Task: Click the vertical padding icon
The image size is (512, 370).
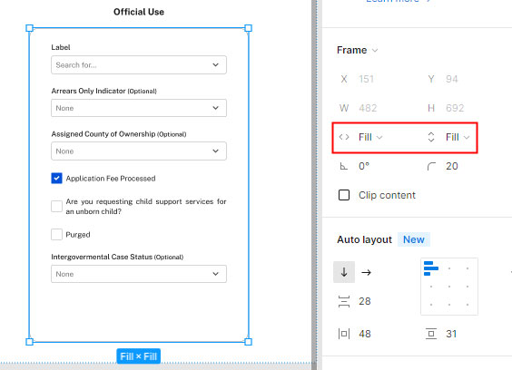Action: pos(431,334)
